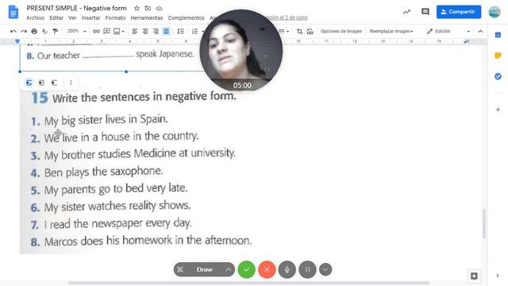Mute the recording microphone
508x286 pixels.
(287, 269)
